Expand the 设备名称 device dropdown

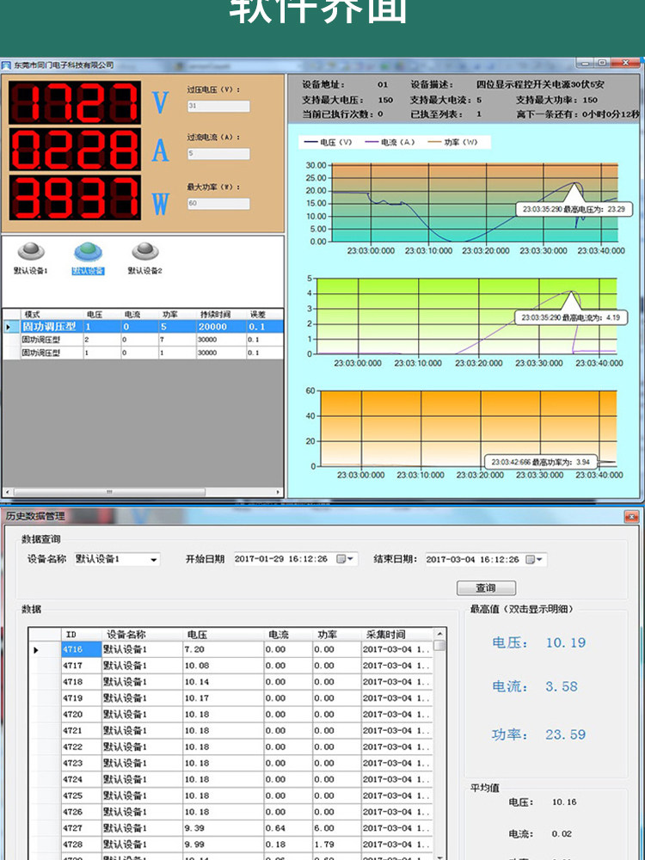[x=154, y=560]
